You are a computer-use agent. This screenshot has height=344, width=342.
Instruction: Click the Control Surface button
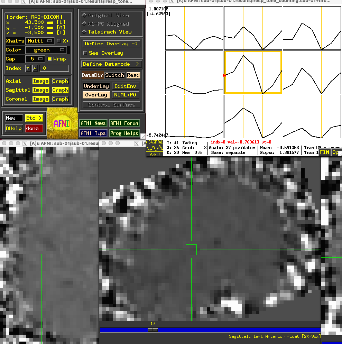(111, 105)
